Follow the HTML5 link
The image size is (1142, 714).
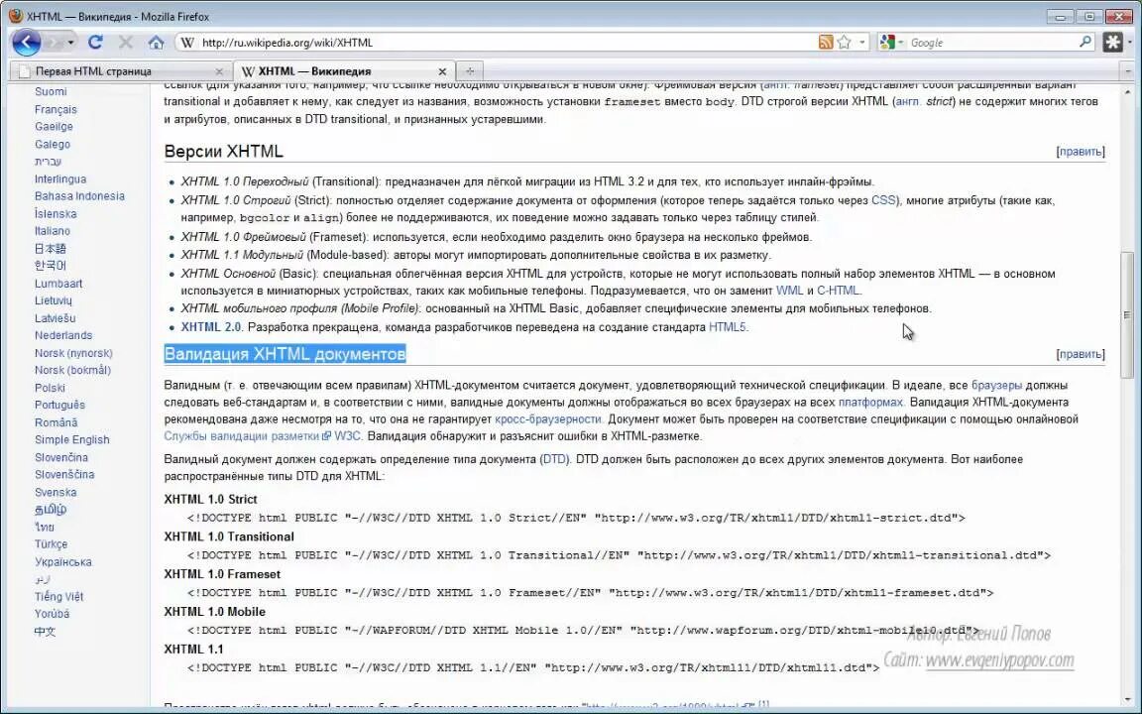click(727, 327)
